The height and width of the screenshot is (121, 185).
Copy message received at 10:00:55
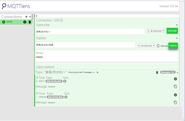[175, 102]
